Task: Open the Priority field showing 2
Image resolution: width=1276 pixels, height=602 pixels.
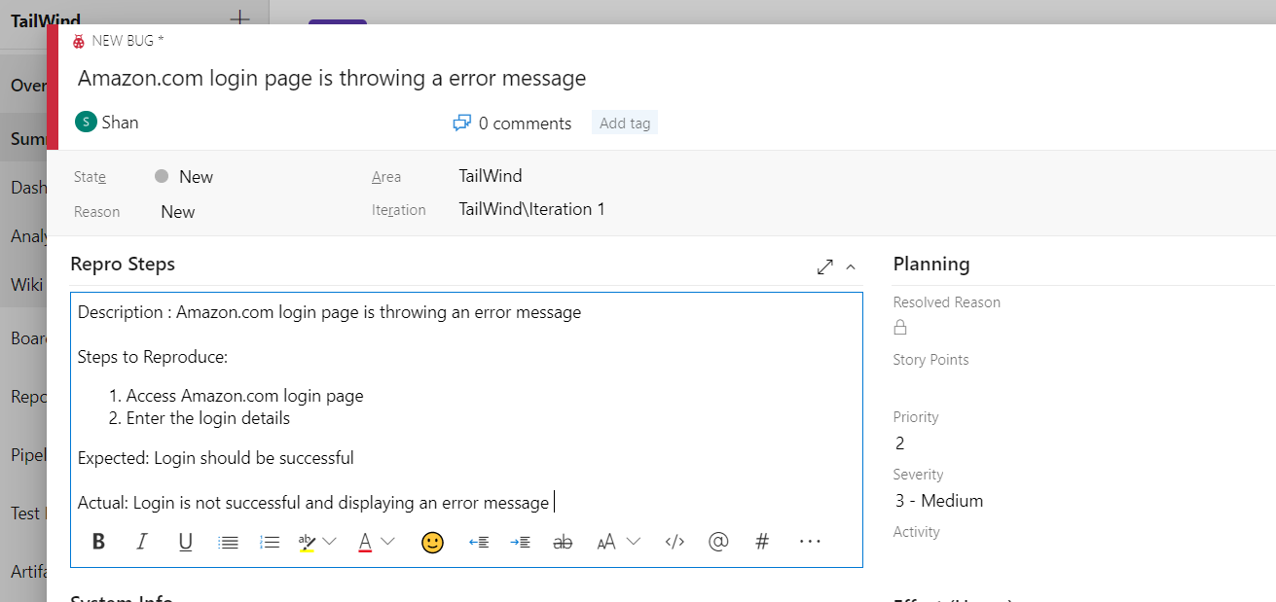Action: 900,443
